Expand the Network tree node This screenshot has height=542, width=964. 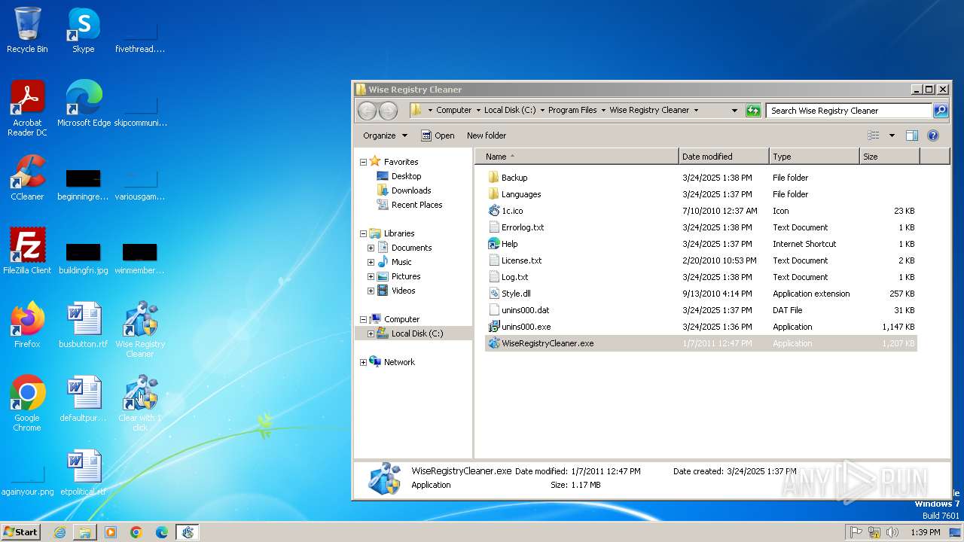[x=363, y=362]
